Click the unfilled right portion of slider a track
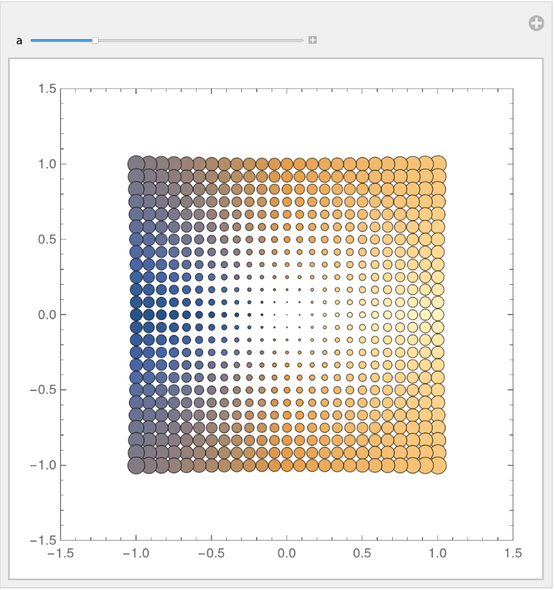Screen dimensions: 554x590 [x=203, y=41]
